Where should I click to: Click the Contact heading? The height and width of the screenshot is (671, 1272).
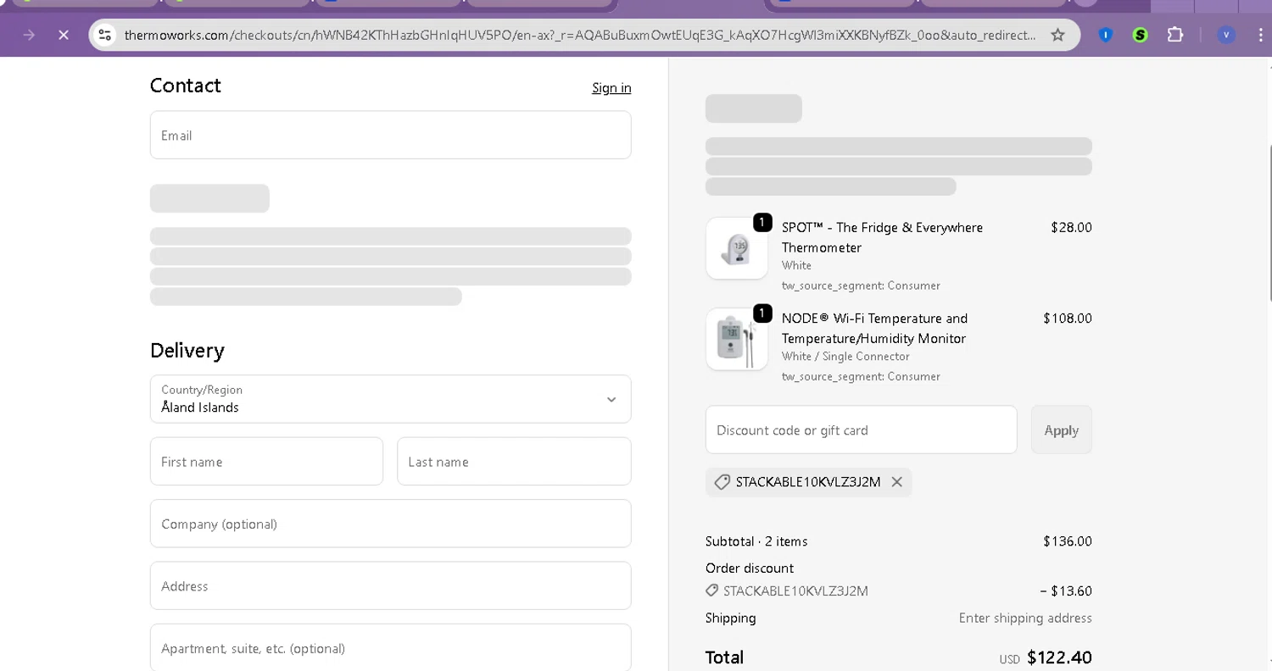point(186,86)
